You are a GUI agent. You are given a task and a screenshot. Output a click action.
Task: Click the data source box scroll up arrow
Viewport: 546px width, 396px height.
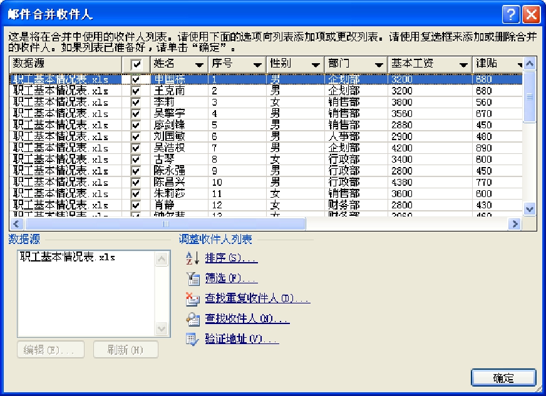coord(162,259)
